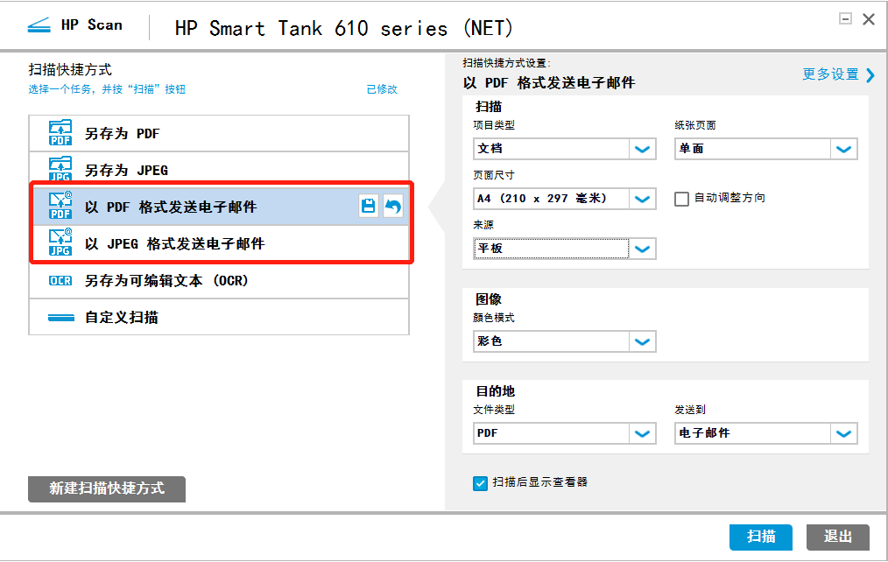Click the 新建扫描快捷方式 button
The width and height of the screenshot is (888, 562).
click(x=107, y=488)
